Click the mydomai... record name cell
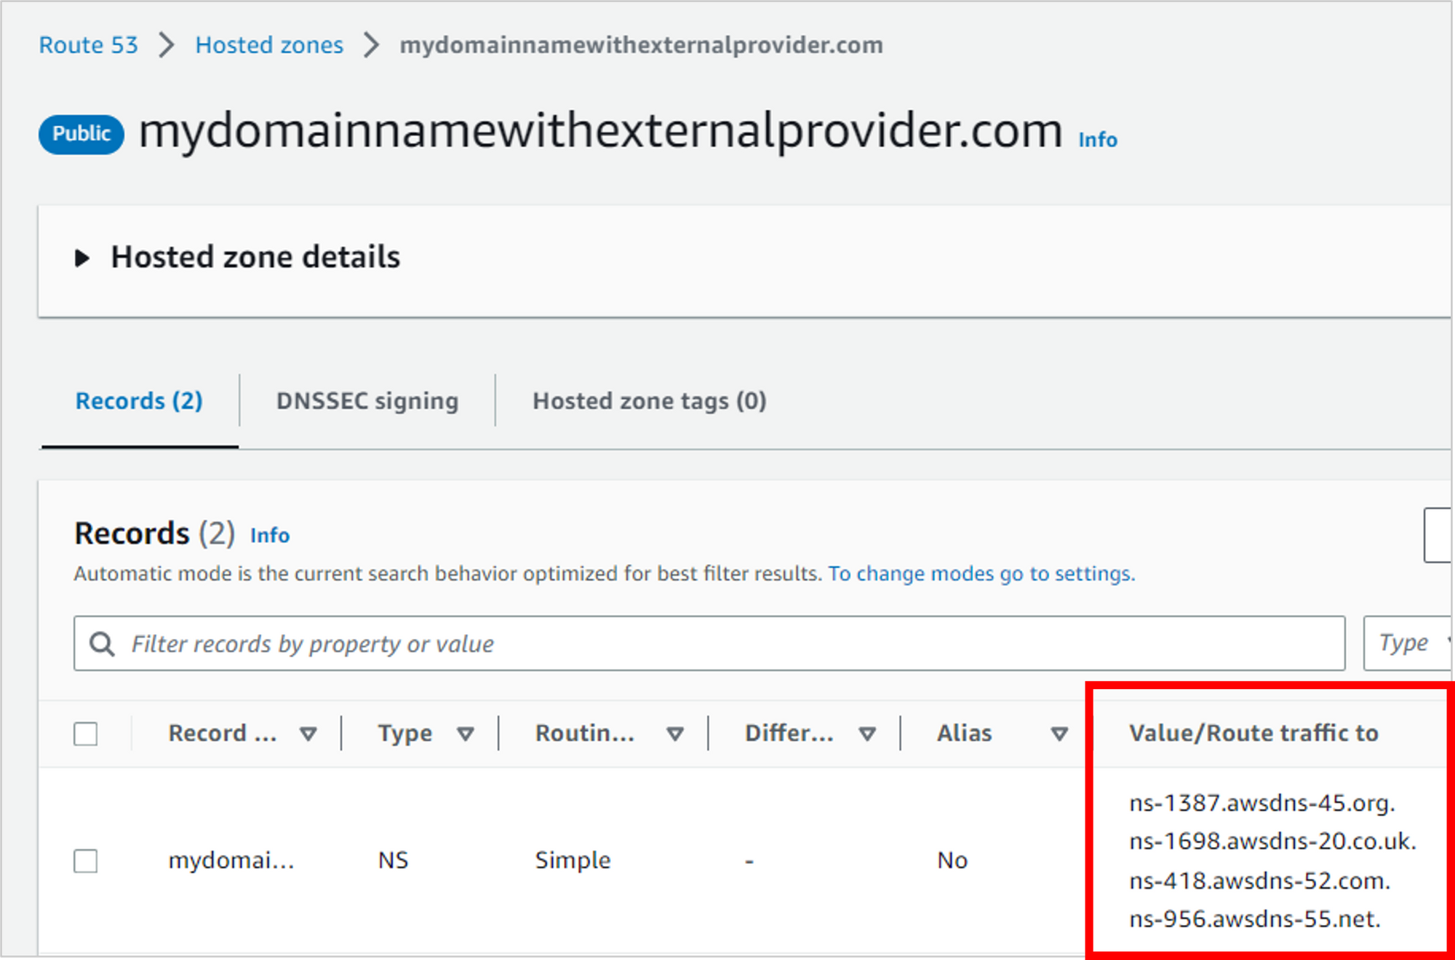This screenshot has height=960, width=1455. point(231,860)
